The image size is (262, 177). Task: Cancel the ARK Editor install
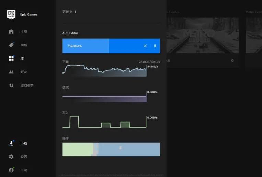coord(145,46)
